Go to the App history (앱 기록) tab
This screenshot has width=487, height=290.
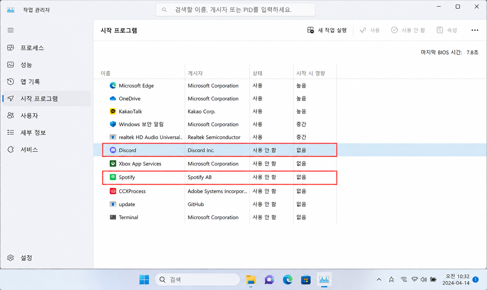pos(46,81)
